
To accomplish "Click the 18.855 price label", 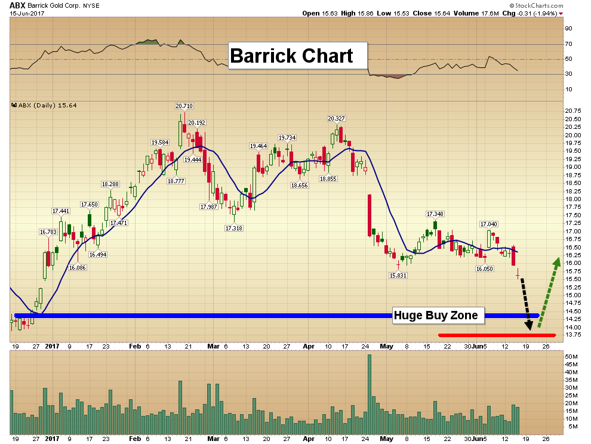I will 328,179.
